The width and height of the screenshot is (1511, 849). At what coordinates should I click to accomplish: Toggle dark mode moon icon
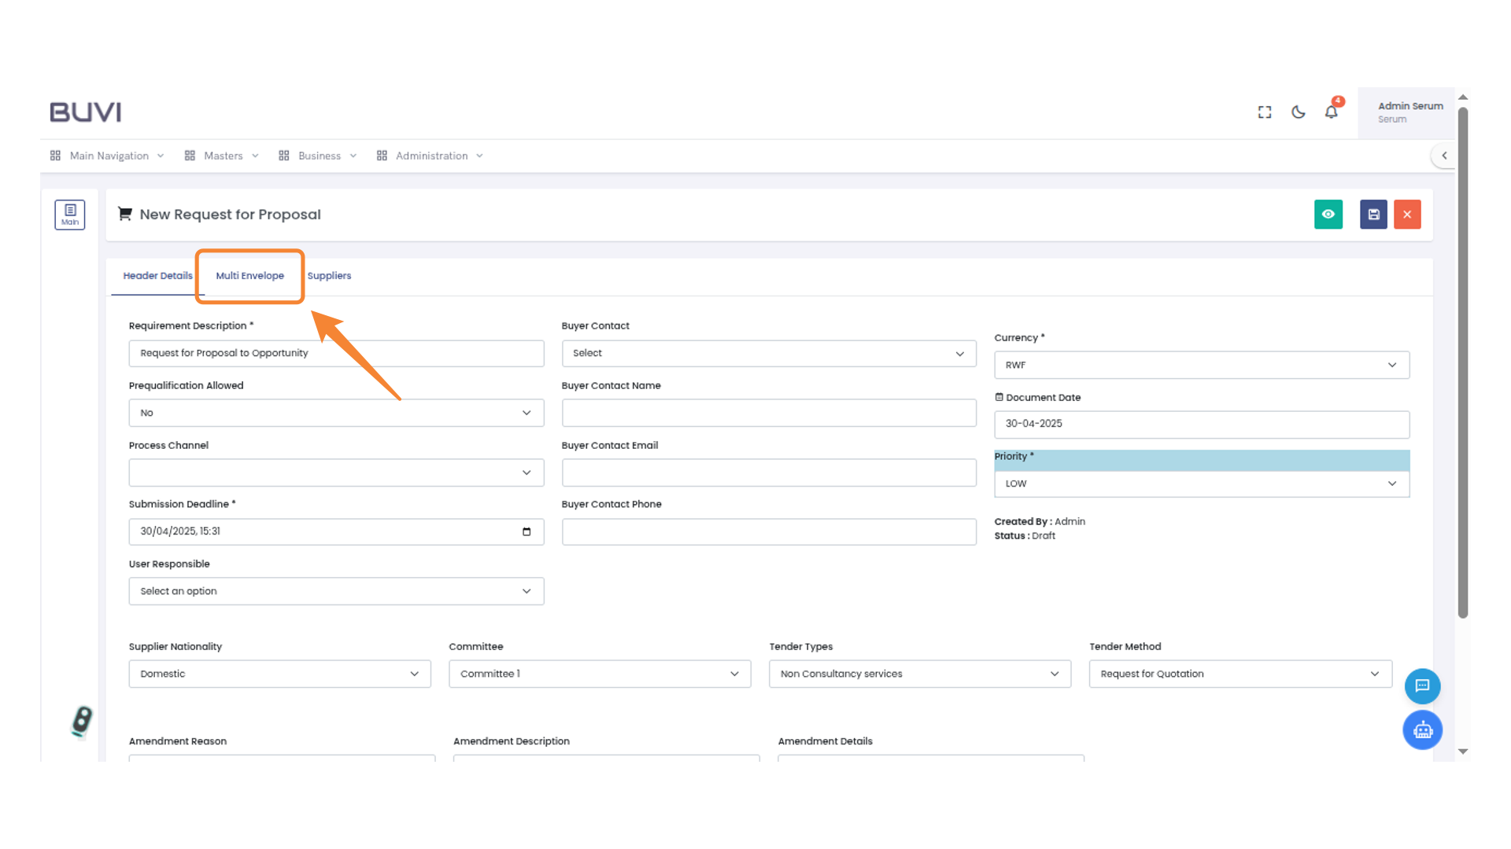coord(1299,112)
